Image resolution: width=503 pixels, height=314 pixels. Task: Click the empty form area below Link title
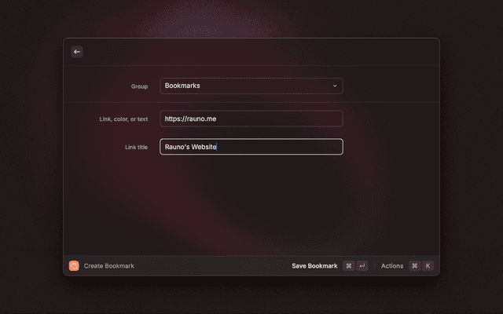(x=251, y=204)
